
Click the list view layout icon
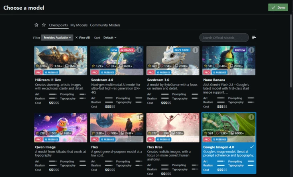coord(254,38)
